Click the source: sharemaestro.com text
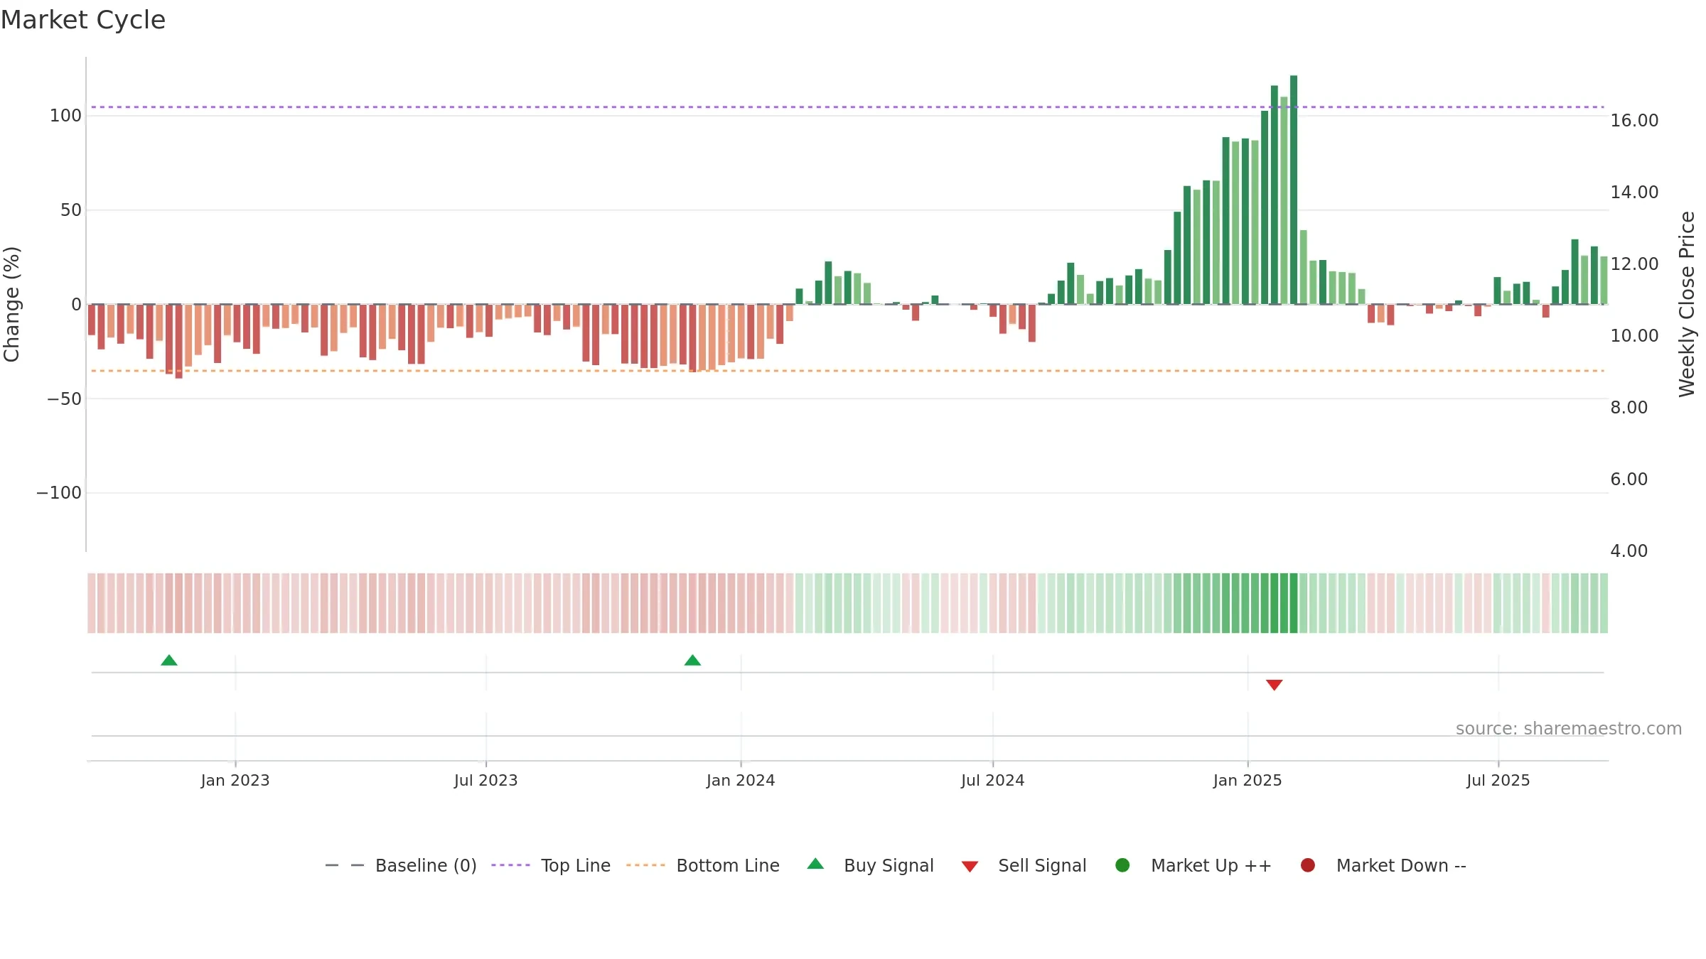The width and height of the screenshot is (1706, 959). click(x=1569, y=728)
